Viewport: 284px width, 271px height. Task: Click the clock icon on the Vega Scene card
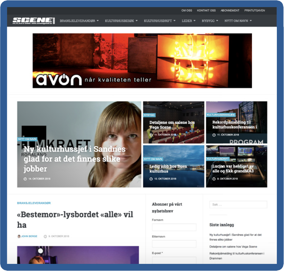click(151, 135)
